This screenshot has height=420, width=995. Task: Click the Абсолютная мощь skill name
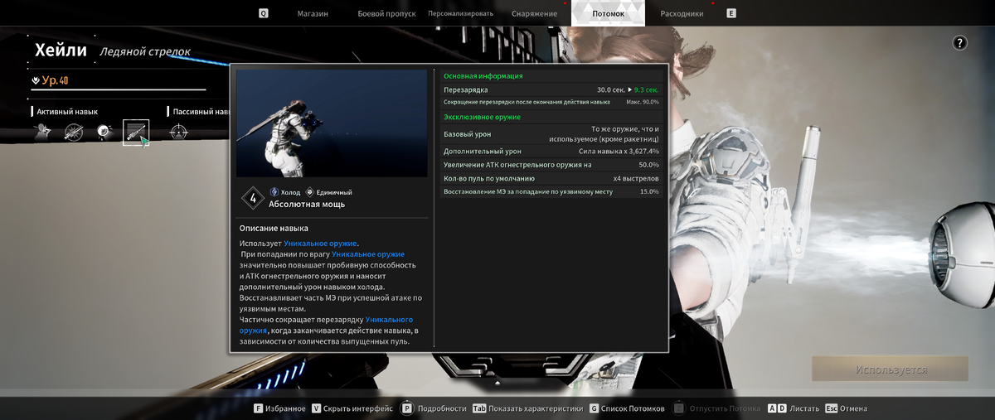coord(307,204)
